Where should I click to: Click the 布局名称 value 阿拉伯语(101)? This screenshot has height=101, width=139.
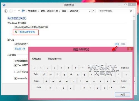pyautogui.click(x=55, y=59)
